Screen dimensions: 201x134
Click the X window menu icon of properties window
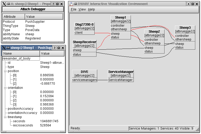coord(4,4)
